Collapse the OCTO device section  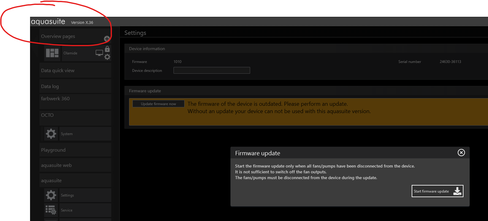(75, 115)
